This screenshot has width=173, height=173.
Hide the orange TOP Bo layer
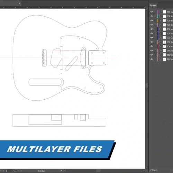[152, 20]
